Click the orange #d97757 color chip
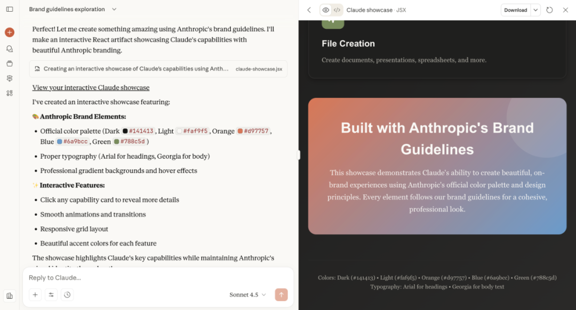The width and height of the screenshot is (576, 310). pyautogui.click(x=254, y=131)
